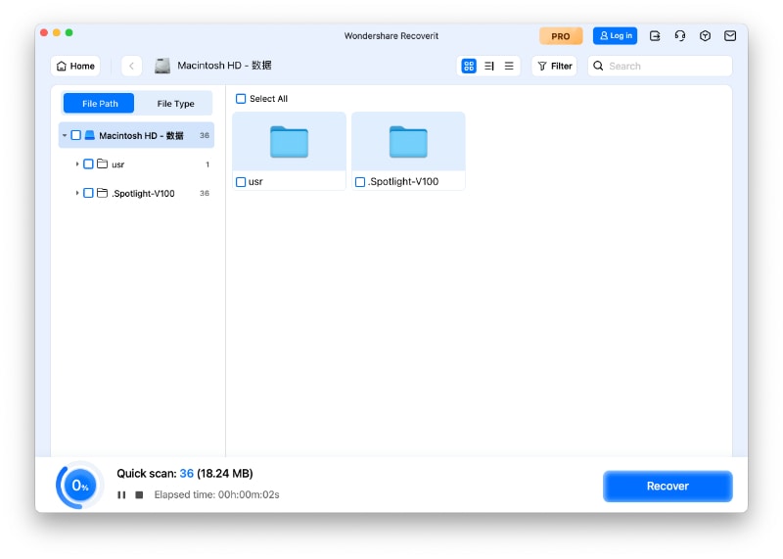The image size is (783, 559).
Task: Select Macintosh HD row label in tree
Action: tap(141, 135)
